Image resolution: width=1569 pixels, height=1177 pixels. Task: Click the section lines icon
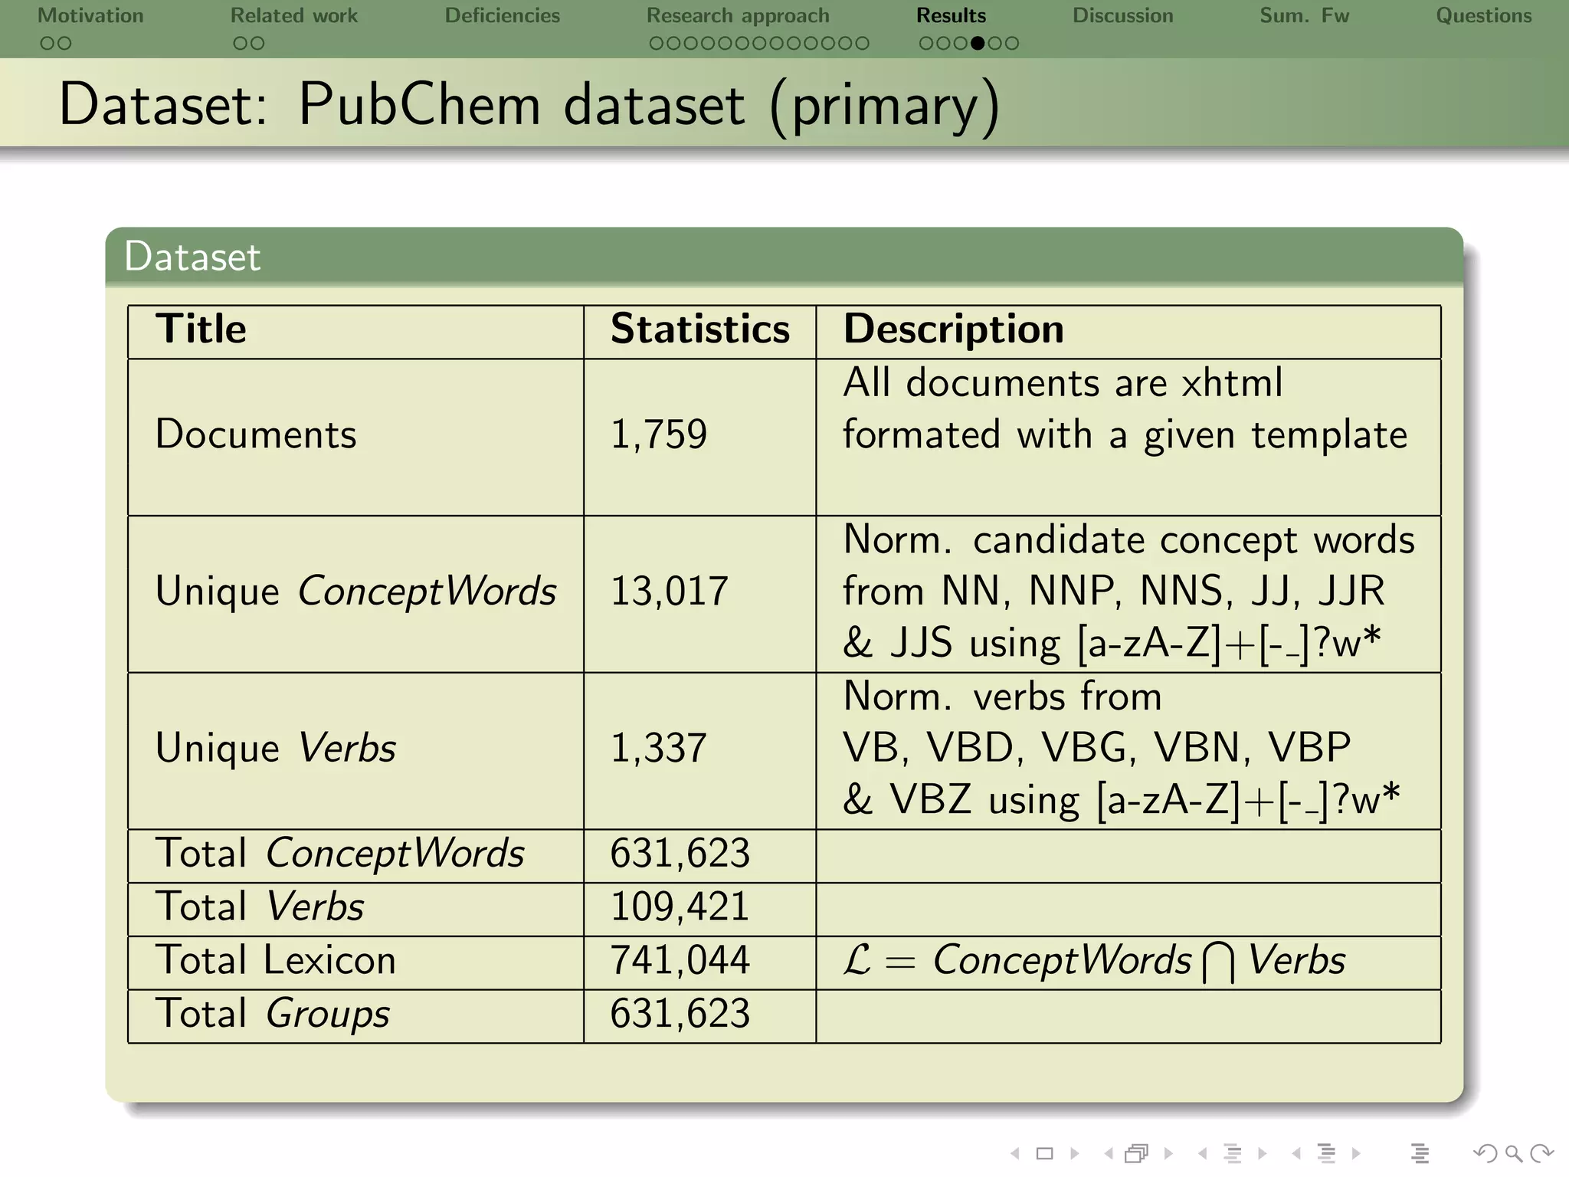coord(1326,1153)
